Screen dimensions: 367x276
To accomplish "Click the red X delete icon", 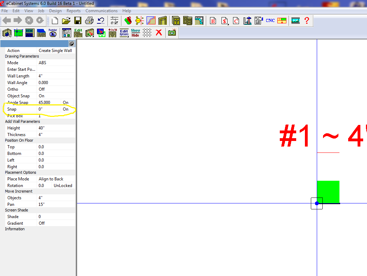I will coord(159,33).
